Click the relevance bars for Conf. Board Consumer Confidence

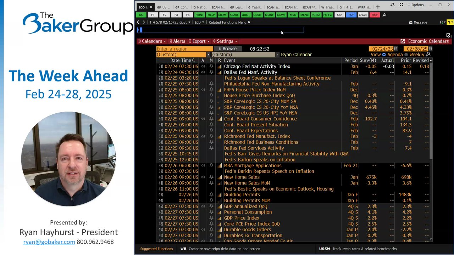(x=220, y=119)
